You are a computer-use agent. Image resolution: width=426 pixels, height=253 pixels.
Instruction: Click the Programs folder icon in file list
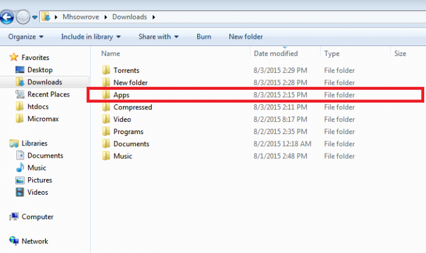(x=106, y=131)
